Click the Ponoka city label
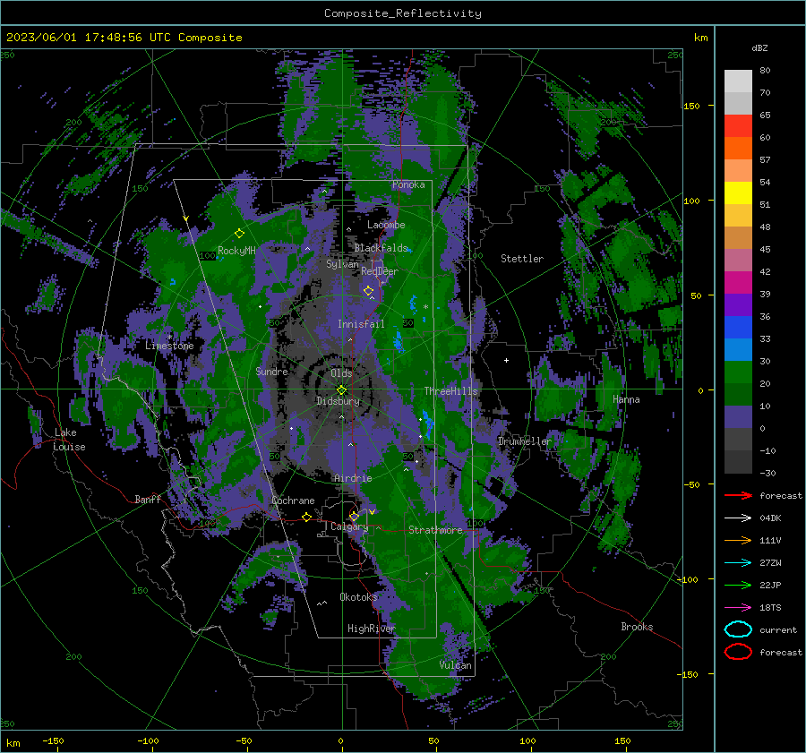The image size is (806, 753). tap(408, 184)
